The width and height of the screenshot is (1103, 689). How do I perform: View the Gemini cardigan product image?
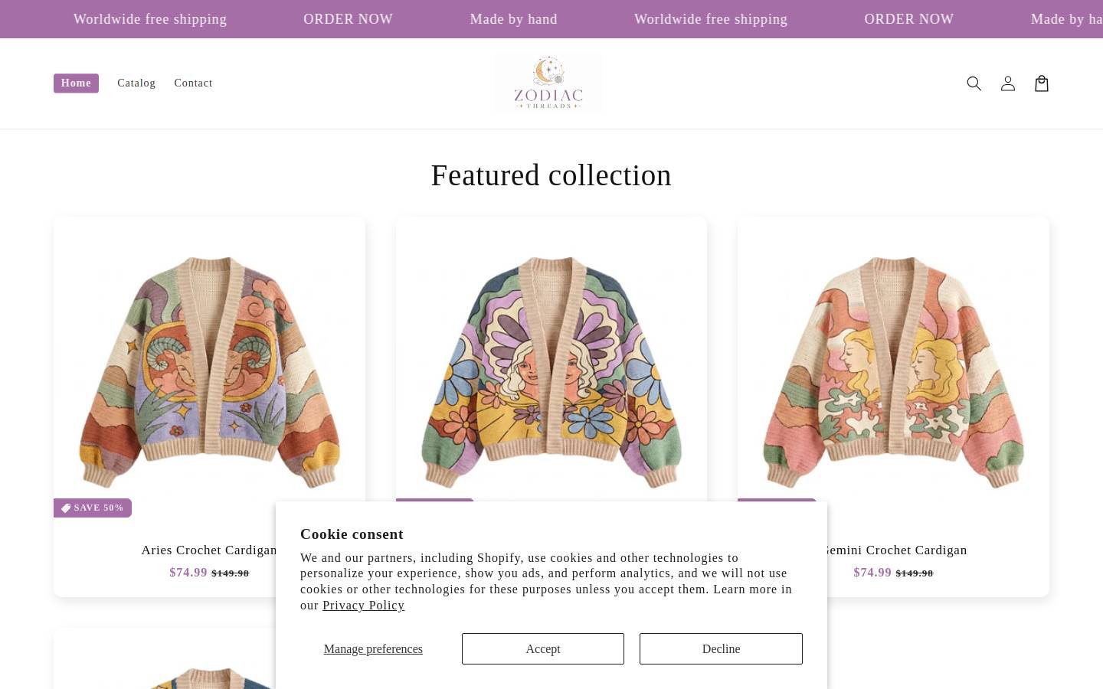pyautogui.click(x=893, y=372)
